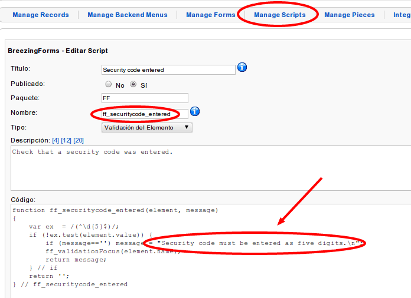Switch to the Manage Forms tab
The height and width of the screenshot is (298, 411).
[210, 15]
